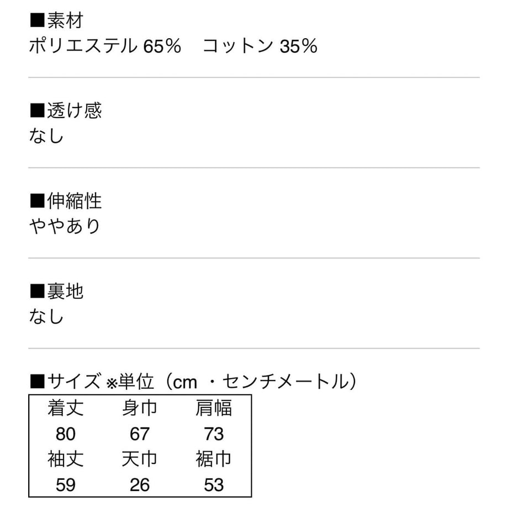Select the なし value under 裏地

(46, 316)
